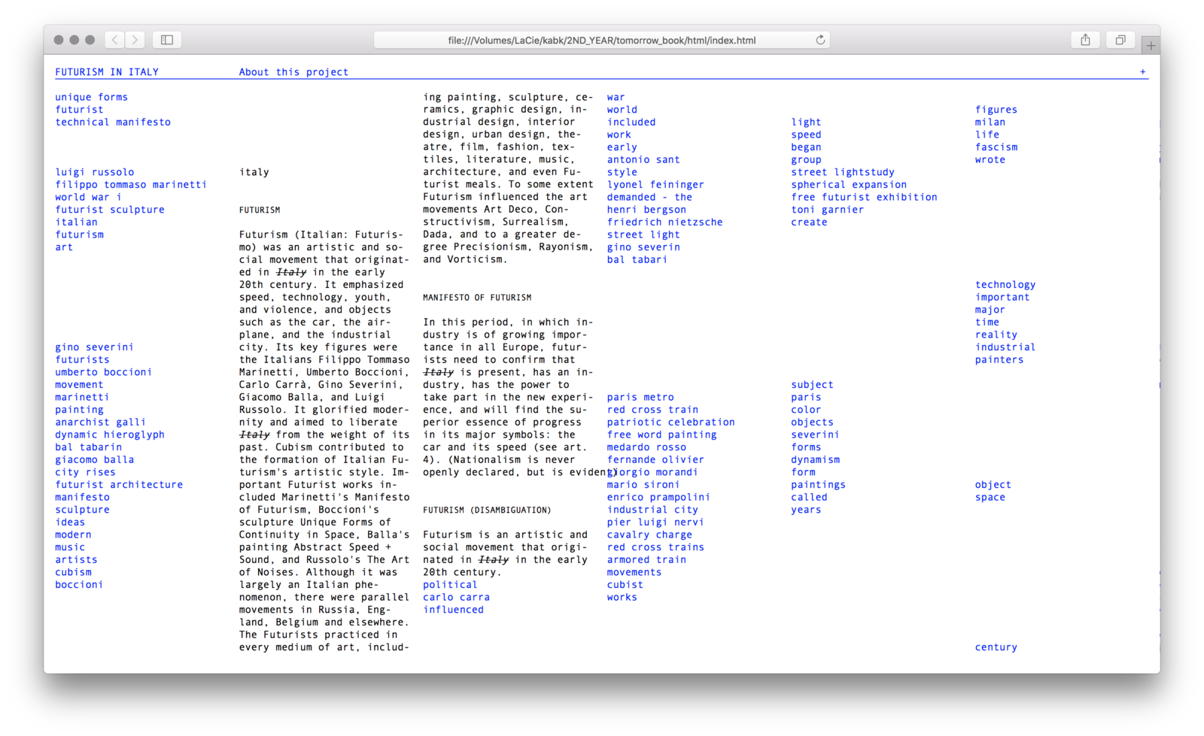Open the Share menu icon
The width and height of the screenshot is (1204, 736).
(1085, 40)
